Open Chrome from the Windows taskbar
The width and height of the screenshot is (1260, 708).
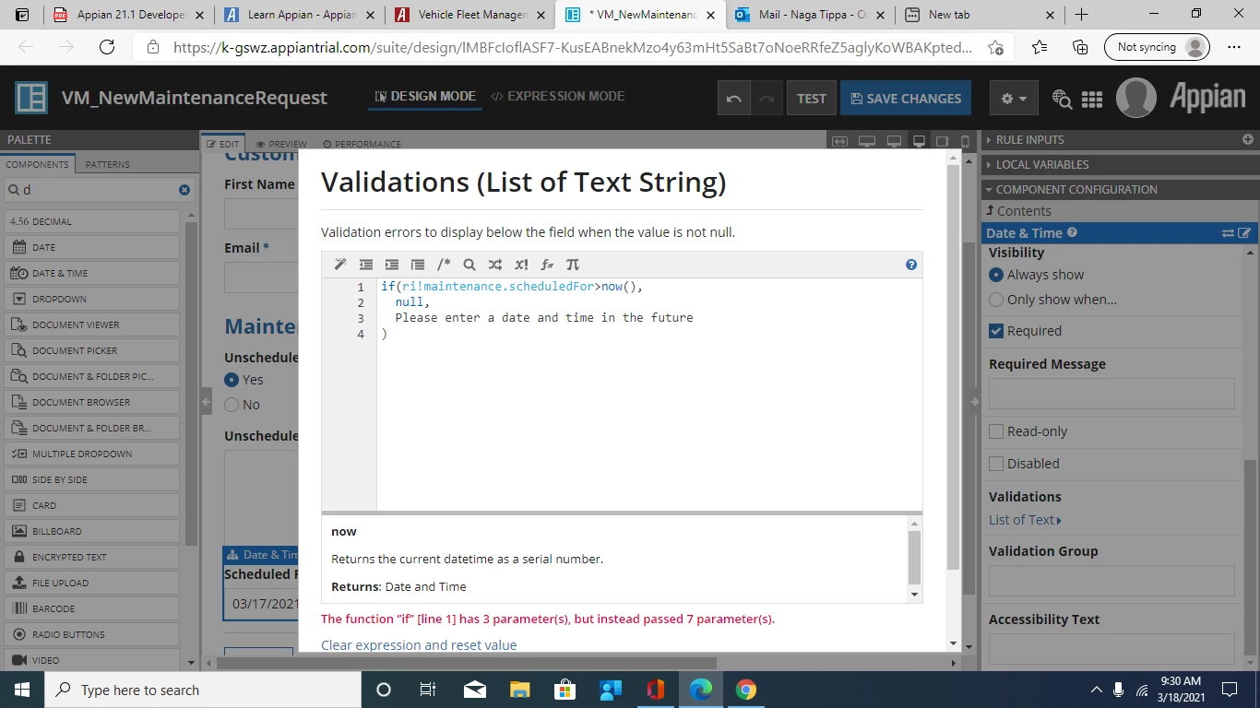(x=746, y=690)
